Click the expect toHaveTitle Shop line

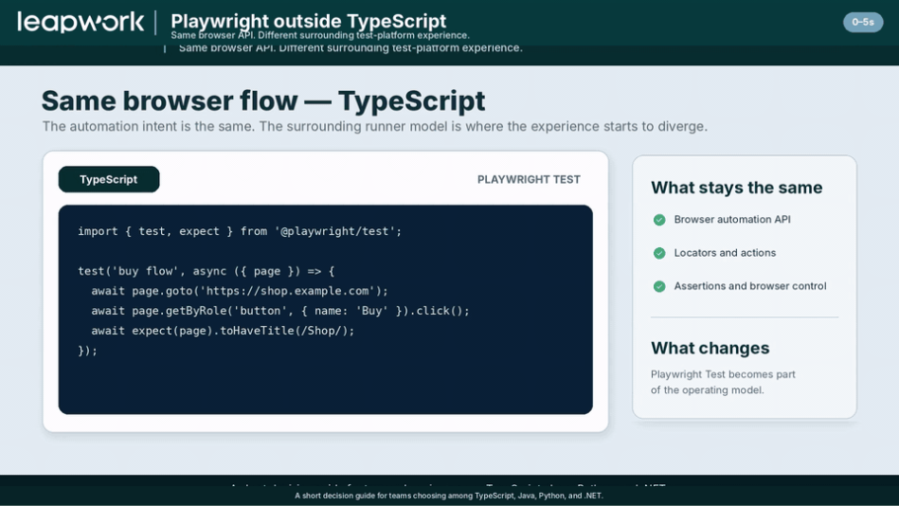(223, 331)
